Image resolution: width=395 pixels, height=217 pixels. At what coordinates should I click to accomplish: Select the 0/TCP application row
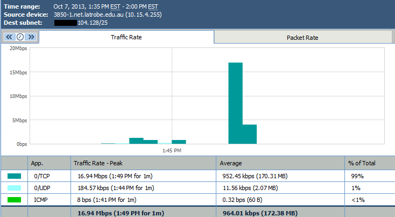tap(40, 176)
